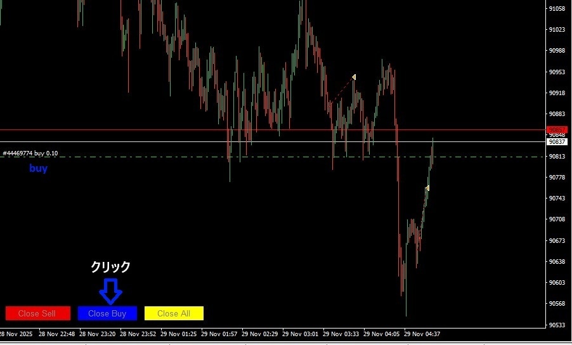Select the red dashed trade line

click(342, 89)
